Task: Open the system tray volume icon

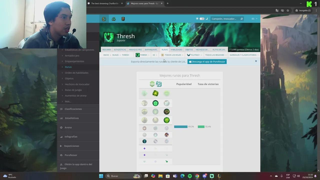Action: click(x=298, y=176)
